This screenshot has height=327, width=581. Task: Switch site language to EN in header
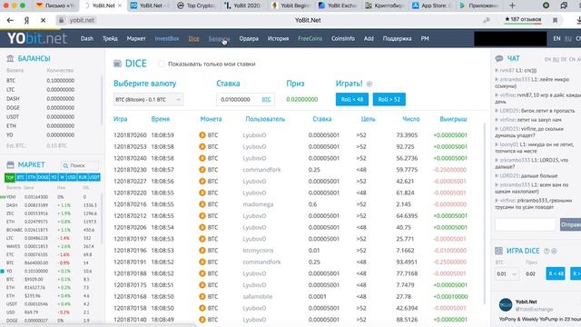click(x=556, y=38)
